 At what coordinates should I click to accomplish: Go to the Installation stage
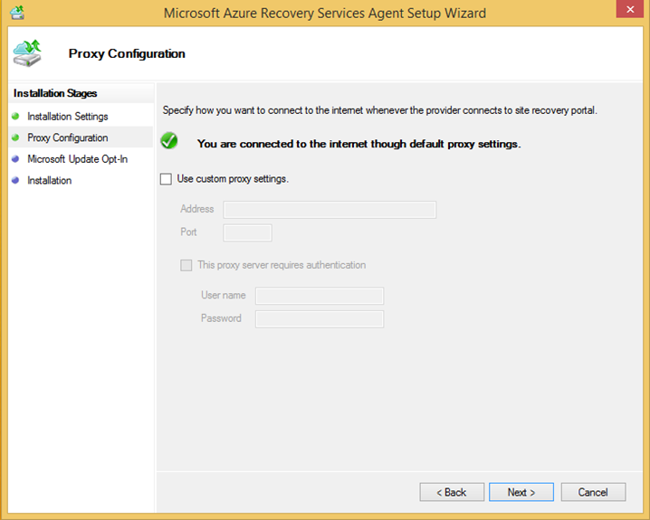[50, 180]
